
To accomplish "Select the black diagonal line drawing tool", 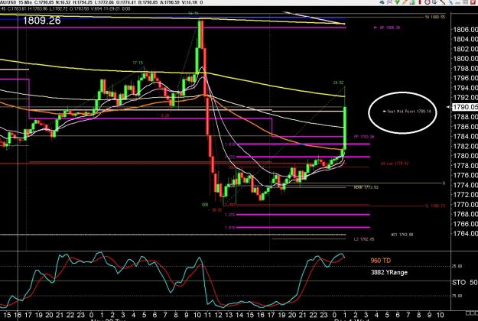I will coord(443,2).
